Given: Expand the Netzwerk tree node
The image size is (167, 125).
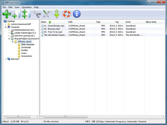Looking at the screenshot, I should pos(5,59).
